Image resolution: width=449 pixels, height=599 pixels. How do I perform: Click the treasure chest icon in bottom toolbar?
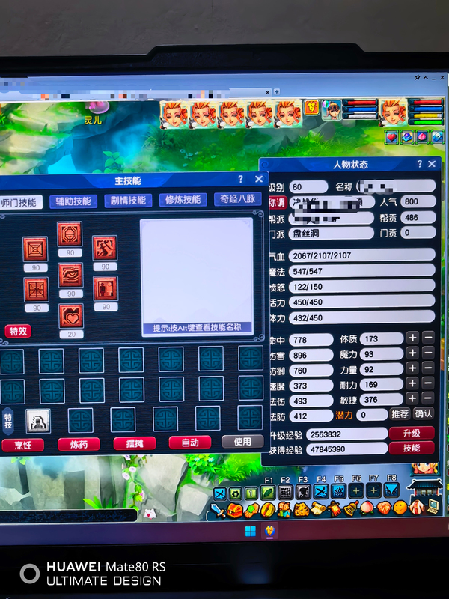point(233,510)
